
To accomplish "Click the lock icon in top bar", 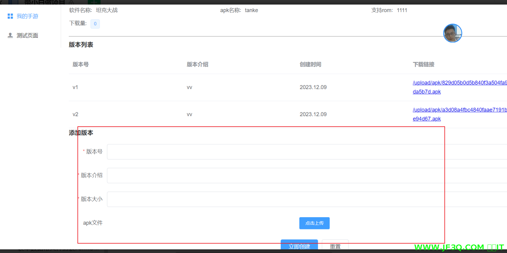I will 71,2.
